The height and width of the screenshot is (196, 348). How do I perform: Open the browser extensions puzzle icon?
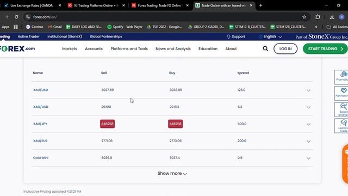318,17
